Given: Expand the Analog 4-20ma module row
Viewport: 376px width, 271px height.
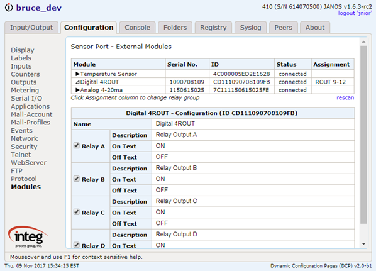Looking at the screenshot, I should (77, 90).
